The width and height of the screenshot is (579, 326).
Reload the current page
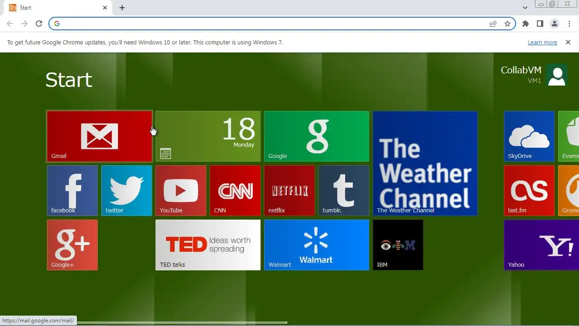(x=39, y=24)
